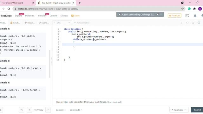The height and width of the screenshot is (114, 203).
Task: Click the browser address bar URL
Action: pos(48,9)
